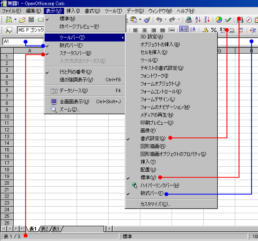The image size is (258, 241).
Task: Toggle 標準(N) normal view in 表示 menu
Action: coord(84,19)
